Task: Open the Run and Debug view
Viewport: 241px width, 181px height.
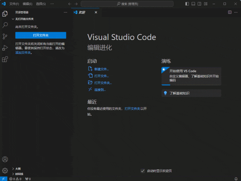Action: point(5,48)
